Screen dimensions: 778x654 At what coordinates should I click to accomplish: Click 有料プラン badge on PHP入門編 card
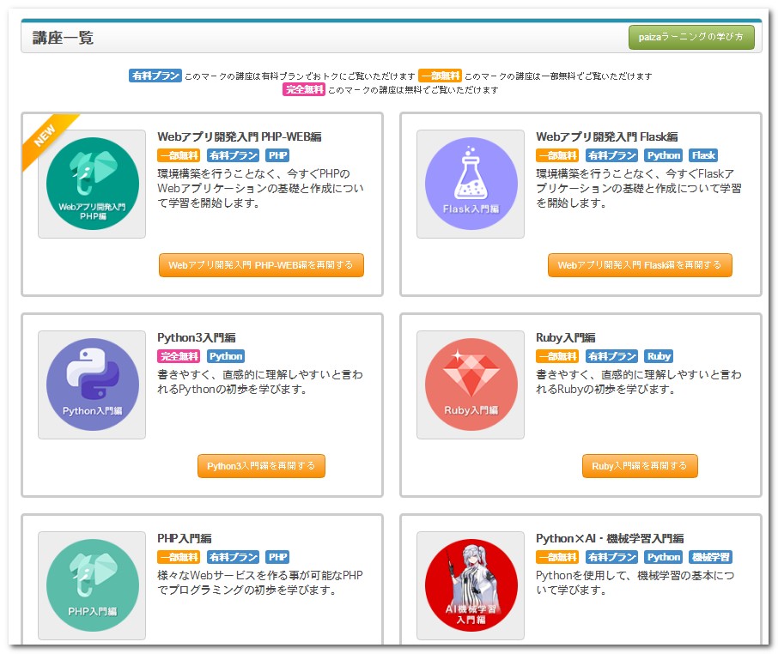[234, 557]
